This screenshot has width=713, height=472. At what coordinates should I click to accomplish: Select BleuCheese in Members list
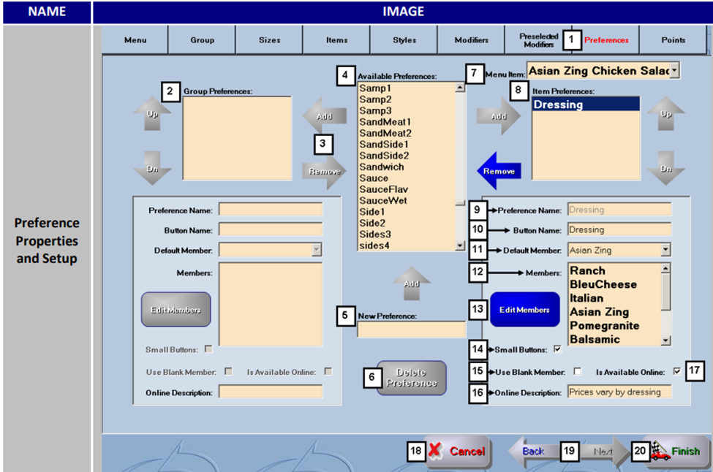(615, 284)
